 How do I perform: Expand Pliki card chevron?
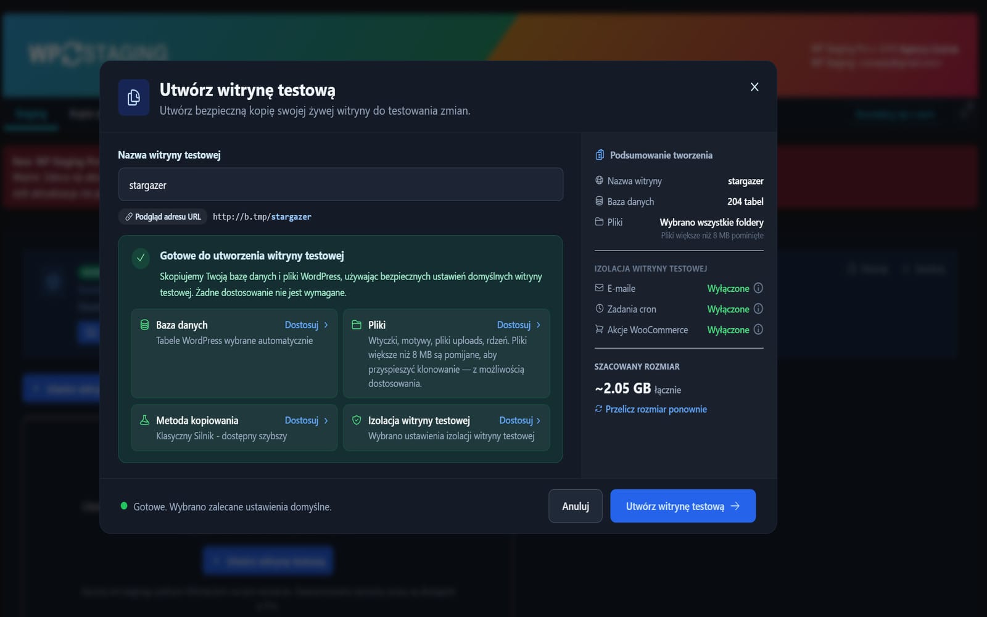(539, 325)
